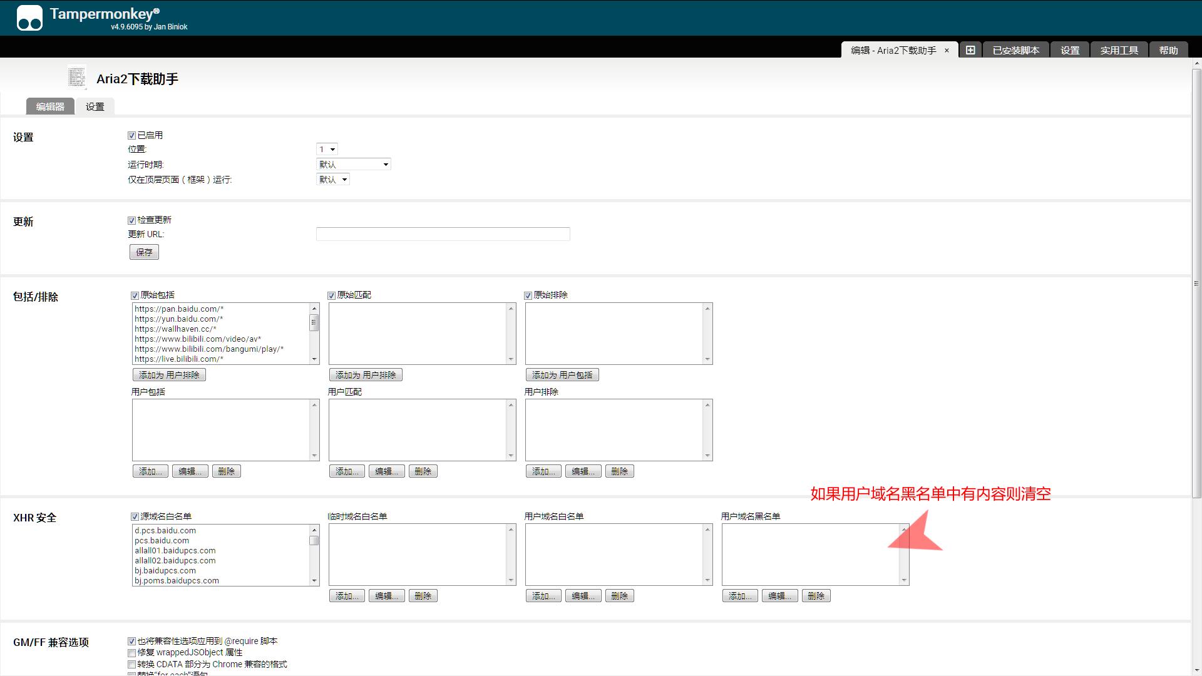This screenshot has height=676, width=1202.
Task: Toggle 已启用 checkbox
Action: (x=131, y=135)
